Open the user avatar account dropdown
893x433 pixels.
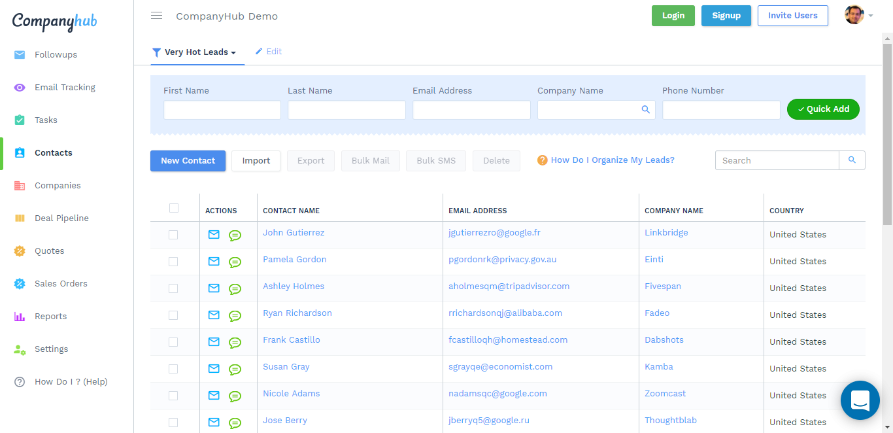pos(858,16)
